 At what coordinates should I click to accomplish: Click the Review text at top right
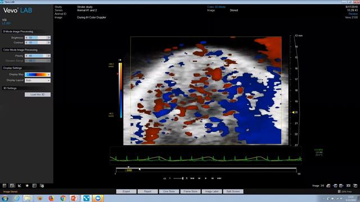point(353,13)
